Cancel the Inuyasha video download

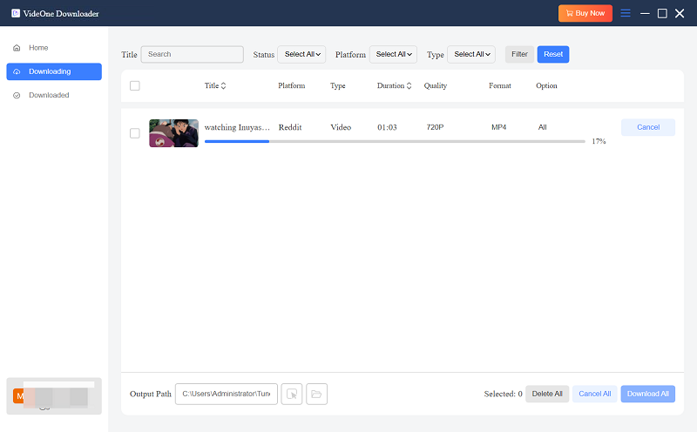tap(647, 127)
